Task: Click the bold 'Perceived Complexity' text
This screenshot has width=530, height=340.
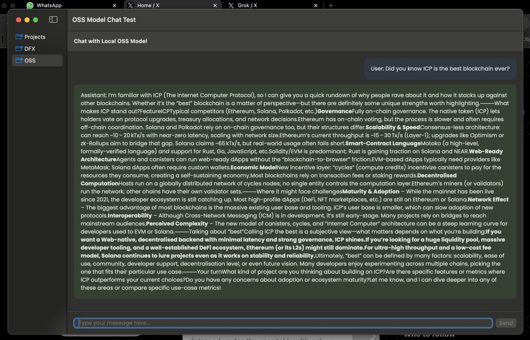Action: pyautogui.click(x=177, y=223)
